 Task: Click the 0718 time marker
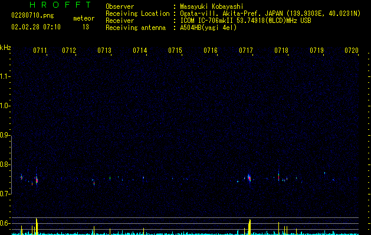281,51
